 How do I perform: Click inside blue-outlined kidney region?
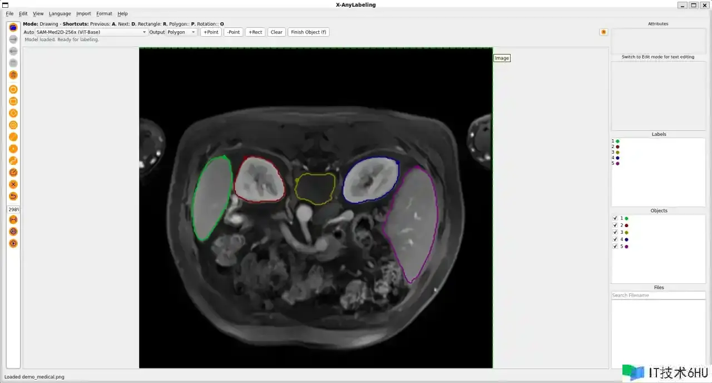tap(370, 179)
